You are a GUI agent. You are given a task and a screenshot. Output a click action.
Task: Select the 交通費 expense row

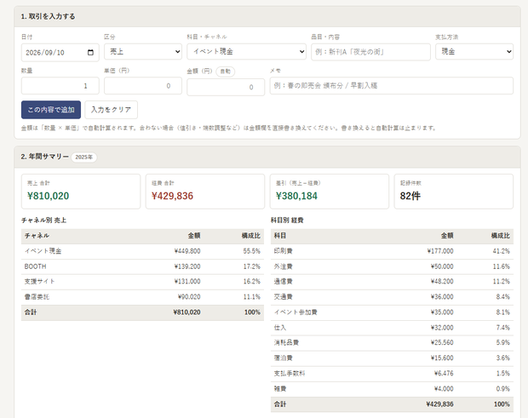[x=392, y=297]
